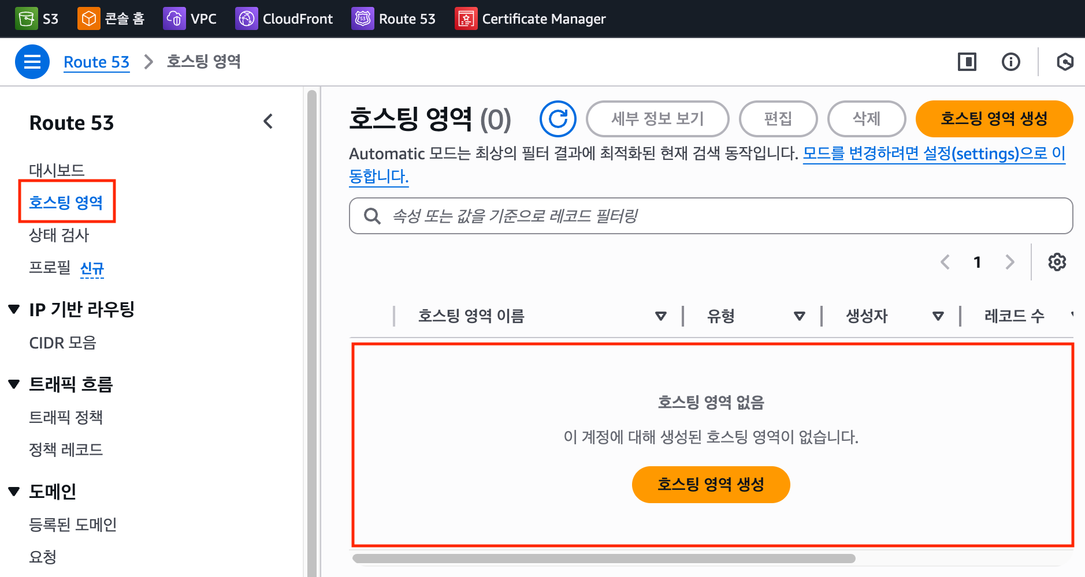Open the S3 service shortcut icon
This screenshot has width=1085, height=577.
(26, 18)
